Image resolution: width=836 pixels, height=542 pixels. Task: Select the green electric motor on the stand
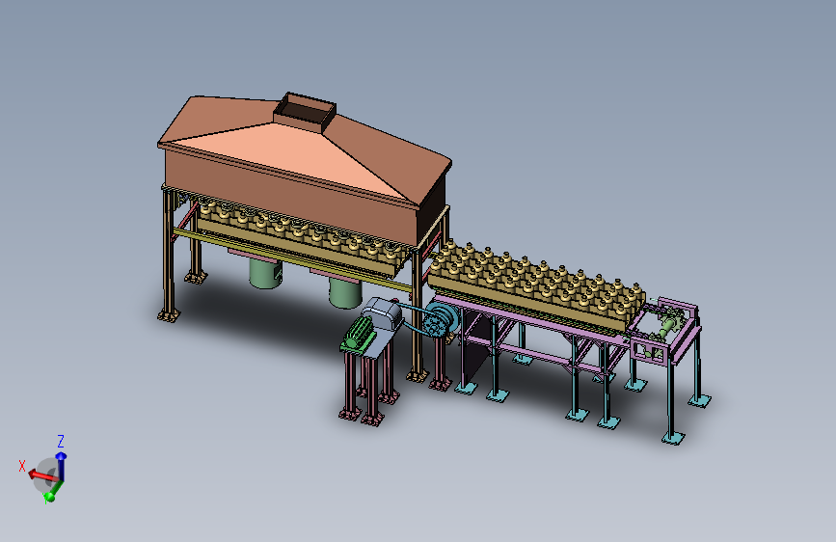[359, 334]
